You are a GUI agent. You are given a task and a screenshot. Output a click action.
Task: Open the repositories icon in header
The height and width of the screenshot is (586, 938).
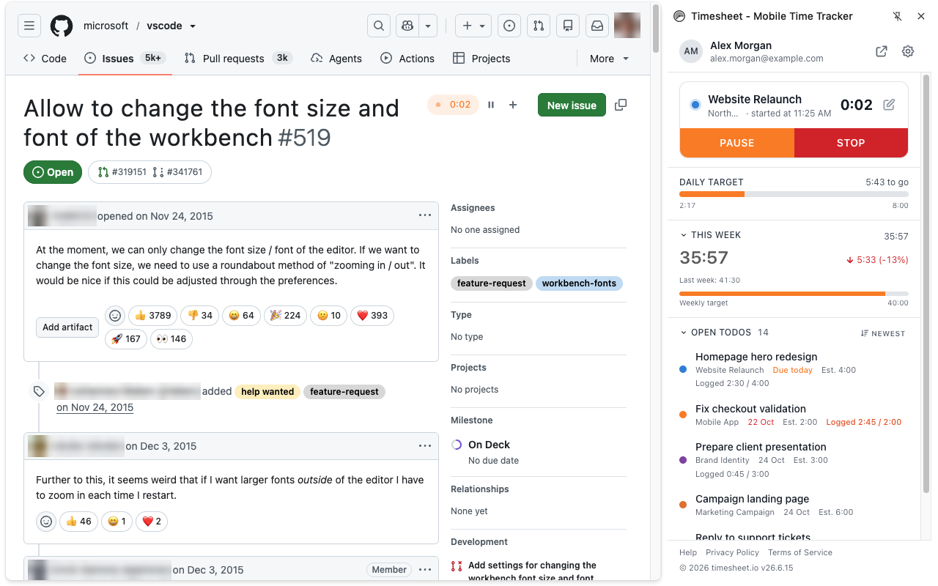[x=568, y=26]
